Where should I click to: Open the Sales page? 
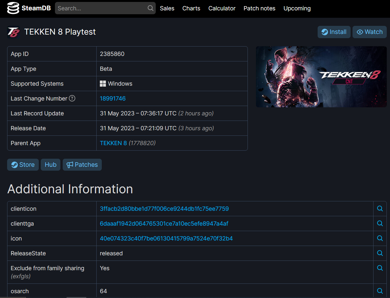pos(167,8)
